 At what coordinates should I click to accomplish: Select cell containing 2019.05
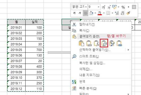(16, 50)
